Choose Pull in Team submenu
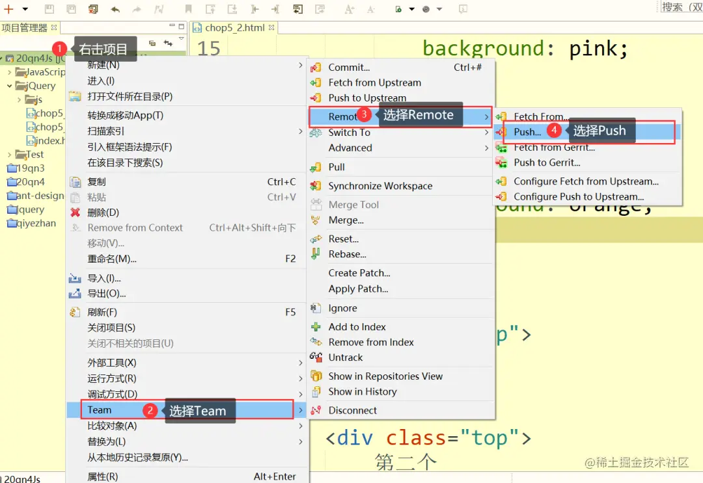 click(400, 167)
